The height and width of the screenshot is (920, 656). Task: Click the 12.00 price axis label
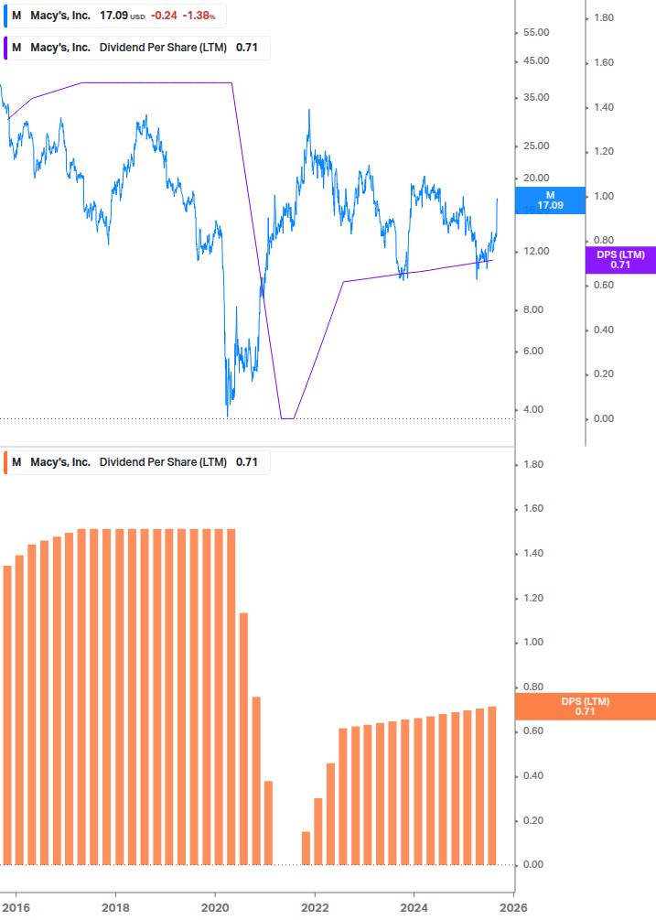point(536,251)
